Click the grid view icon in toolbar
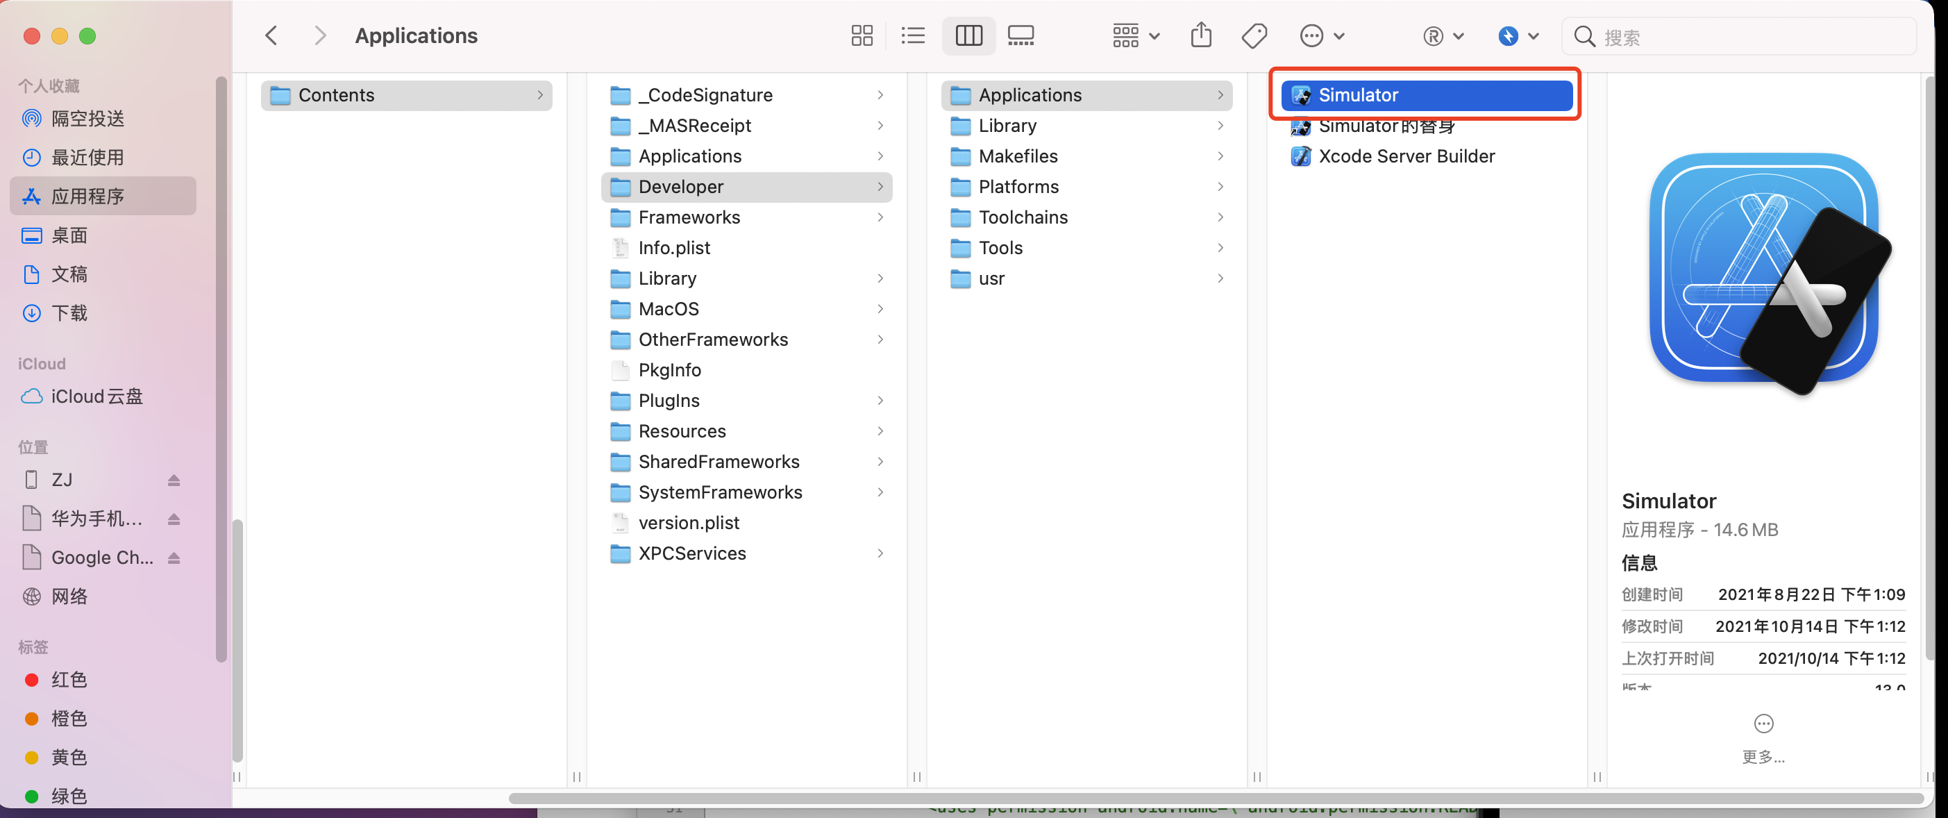The width and height of the screenshot is (1948, 818). tap(862, 36)
